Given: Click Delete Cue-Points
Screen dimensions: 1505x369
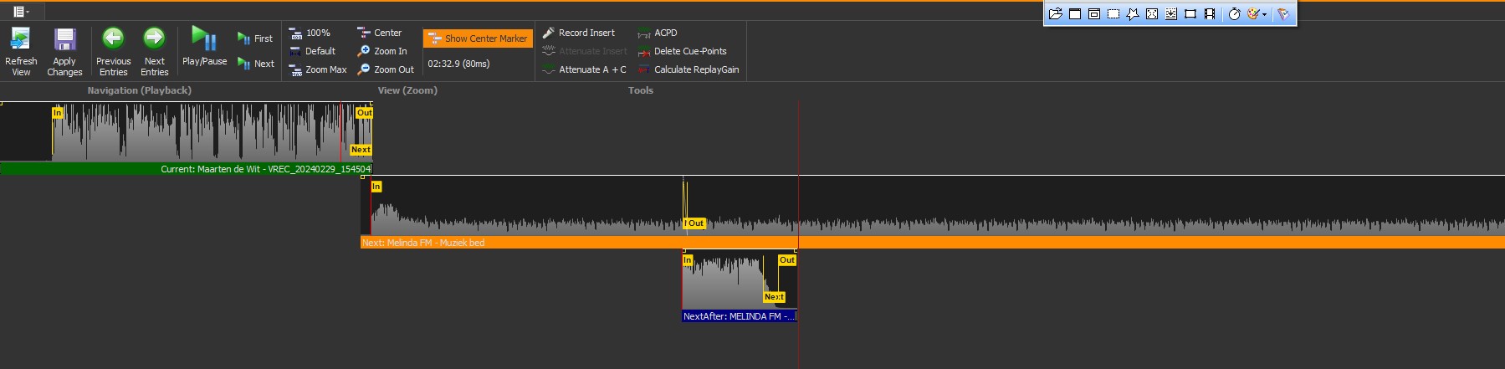Looking at the screenshot, I should click(682, 51).
